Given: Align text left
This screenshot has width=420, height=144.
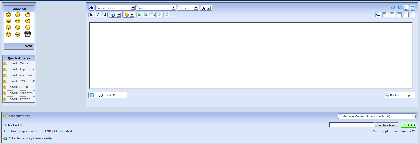Looking at the screenshot, I should pos(385,15).
